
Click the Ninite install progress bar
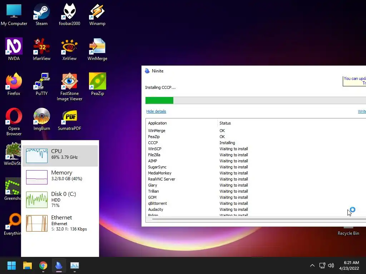pos(256,100)
